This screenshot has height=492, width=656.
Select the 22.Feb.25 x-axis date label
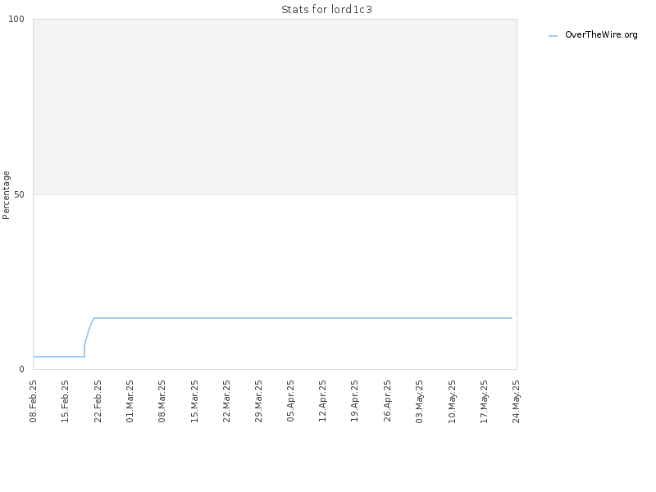[98, 401]
